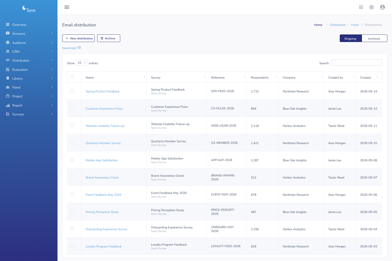Click the Evaluation sidebar icon
Screen dimensions: 392x261
click(x=8, y=69)
